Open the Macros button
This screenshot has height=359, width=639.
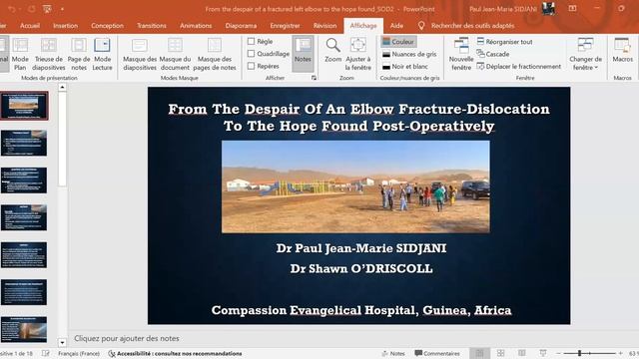[622, 51]
